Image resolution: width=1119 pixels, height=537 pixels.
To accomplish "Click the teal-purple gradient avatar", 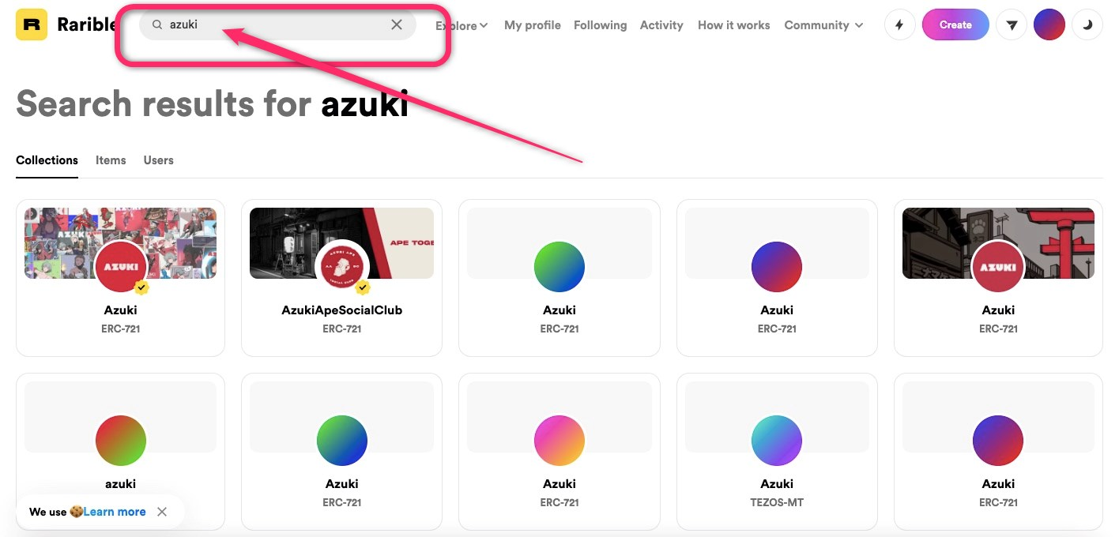I will 777,441.
